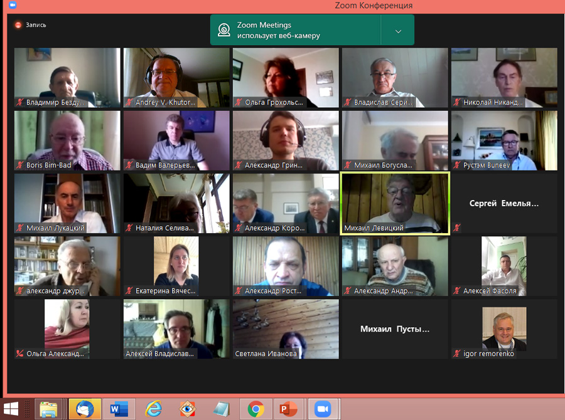Open Thunderbird mail from the taskbar

[85, 409]
